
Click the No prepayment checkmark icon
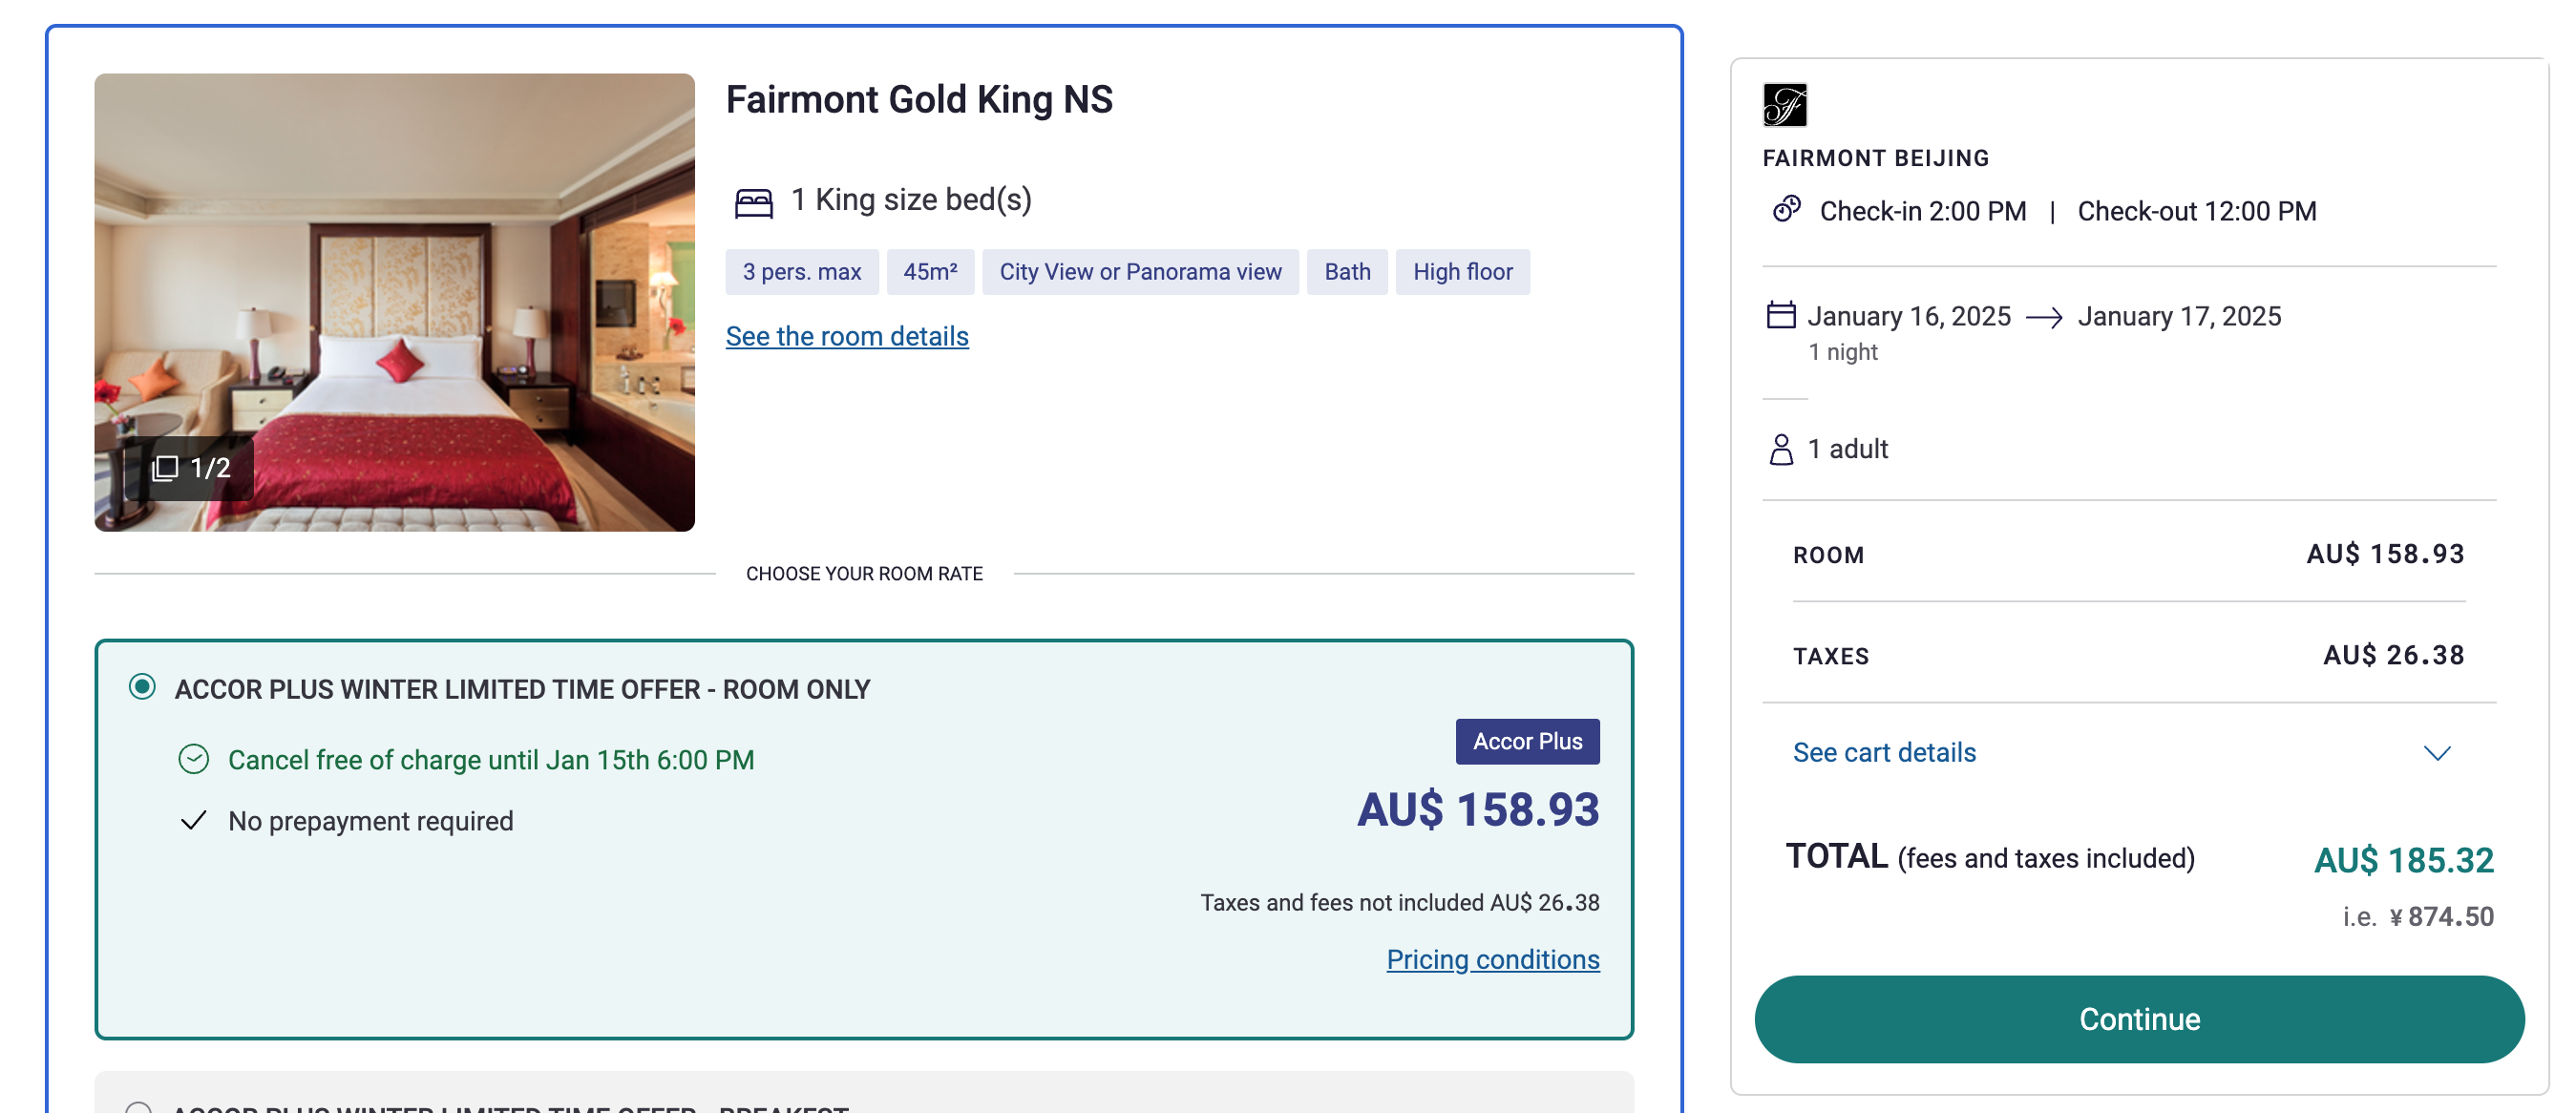click(x=193, y=821)
